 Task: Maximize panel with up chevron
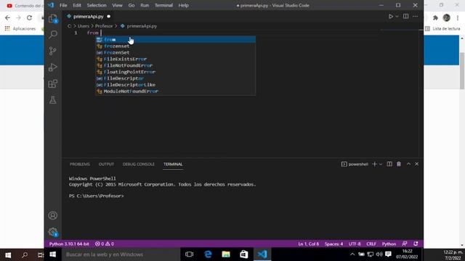[x=408, y=164]
